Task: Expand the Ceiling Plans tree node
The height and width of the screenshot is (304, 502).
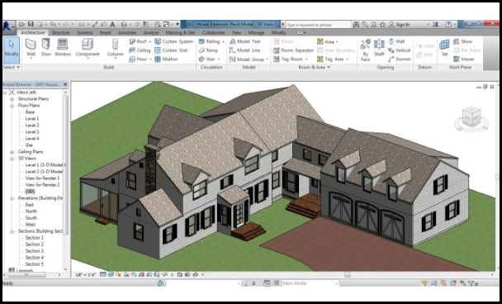Action: pos(12,152)
